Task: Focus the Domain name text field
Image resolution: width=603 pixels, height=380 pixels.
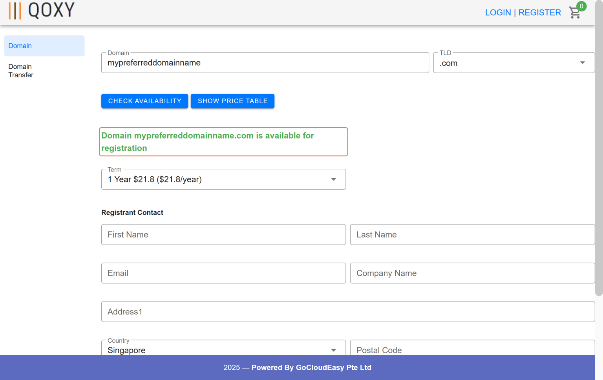Action: tap(265, 63)
